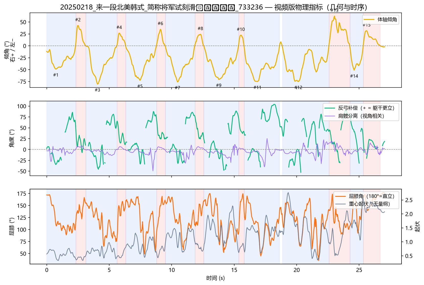
Task: Select the #10 peak annotation
Action: point(241,29)
